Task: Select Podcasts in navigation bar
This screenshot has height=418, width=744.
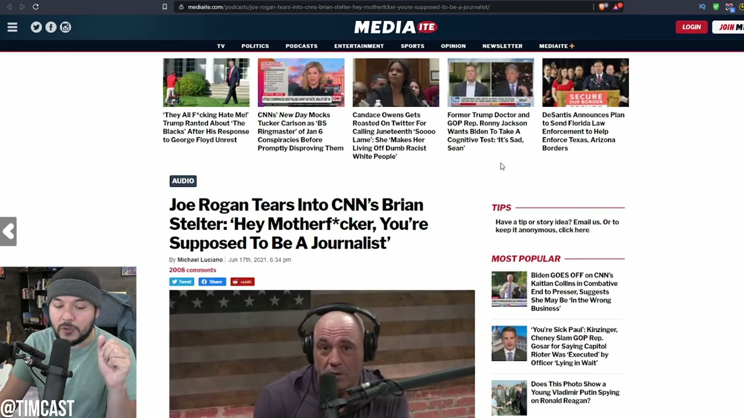Action: pyautogui.click(x=301, y=46)
